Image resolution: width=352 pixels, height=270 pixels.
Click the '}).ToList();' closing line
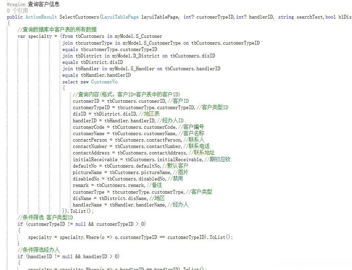click(x=78, y=211)
